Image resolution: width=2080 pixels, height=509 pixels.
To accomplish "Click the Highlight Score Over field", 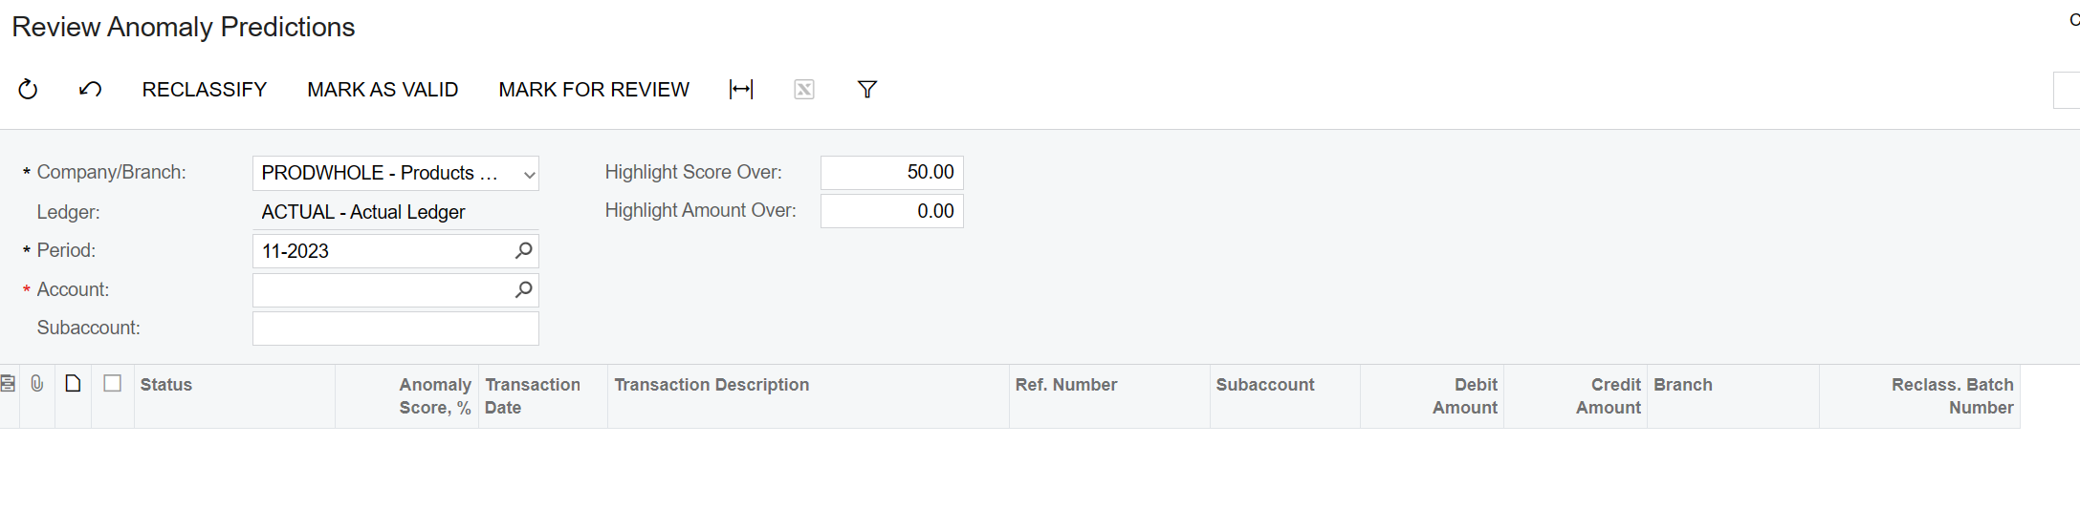I will tap(891, 173).
